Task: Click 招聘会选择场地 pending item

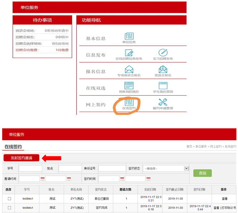Action: pos(42,44)
